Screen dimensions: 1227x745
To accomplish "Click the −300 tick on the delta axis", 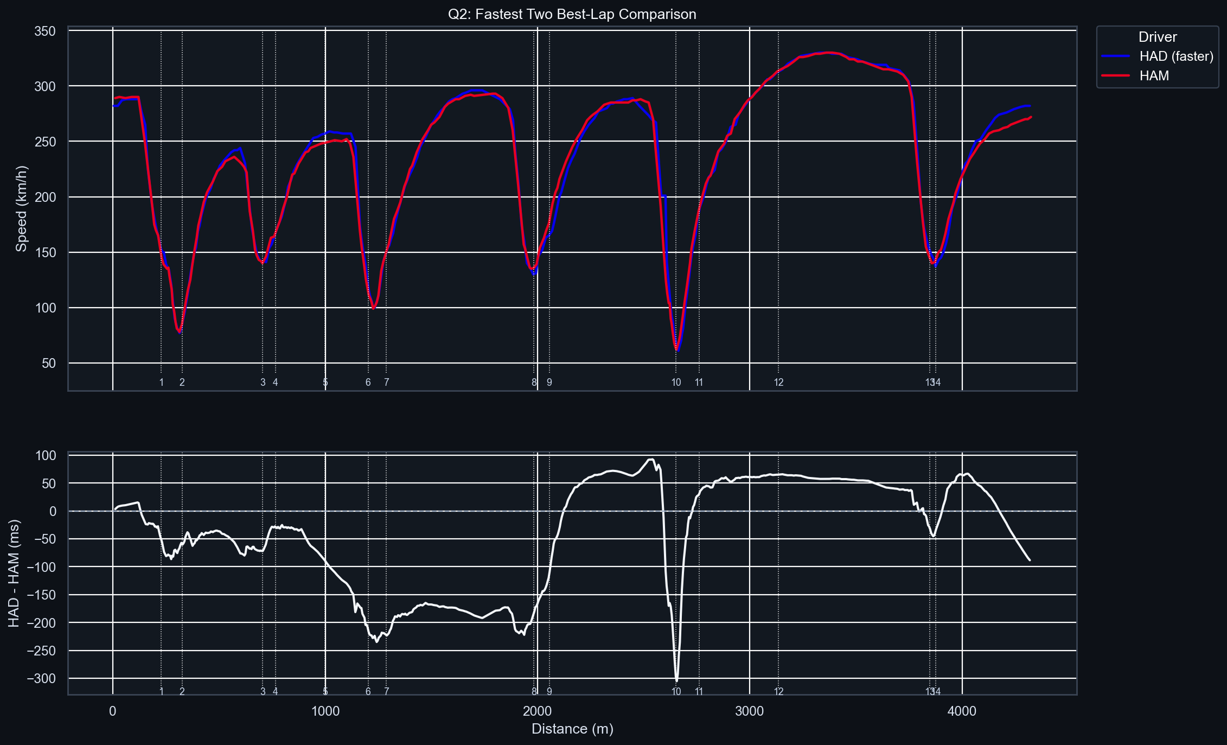I will (41, 678).
